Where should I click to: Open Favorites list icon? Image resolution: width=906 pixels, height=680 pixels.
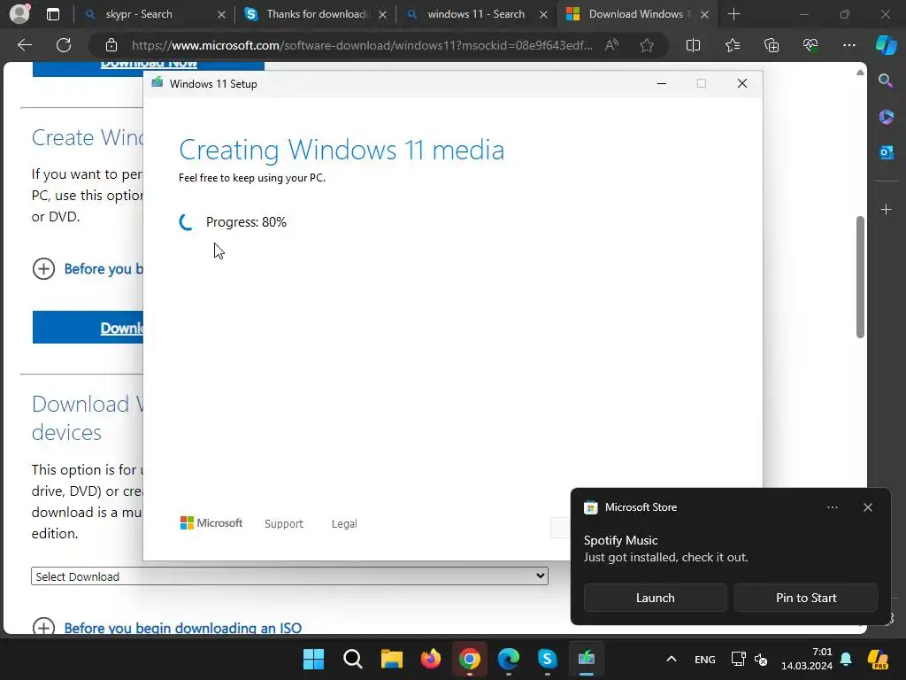pyautogui.click(x=732, y=45)
